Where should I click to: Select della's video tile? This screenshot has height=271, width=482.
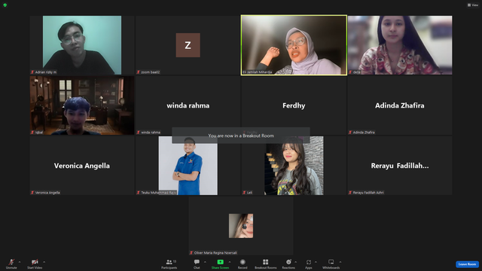pyautogui.click(x=400, y=45)
